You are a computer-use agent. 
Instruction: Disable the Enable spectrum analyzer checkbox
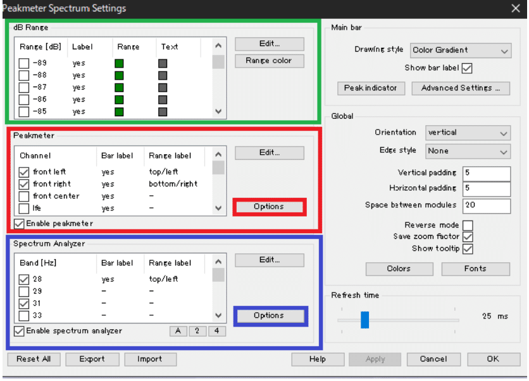click(x=19, y=331)
